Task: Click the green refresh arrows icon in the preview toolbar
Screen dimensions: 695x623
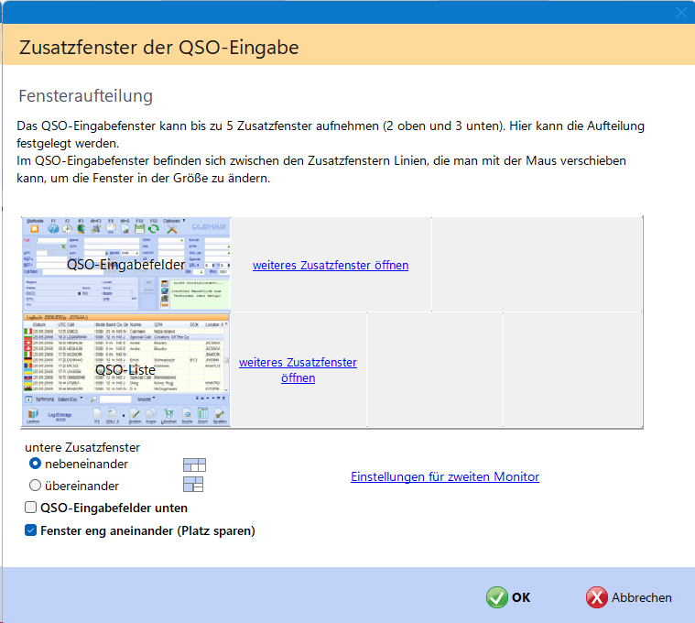Action: tap(151, 230)
